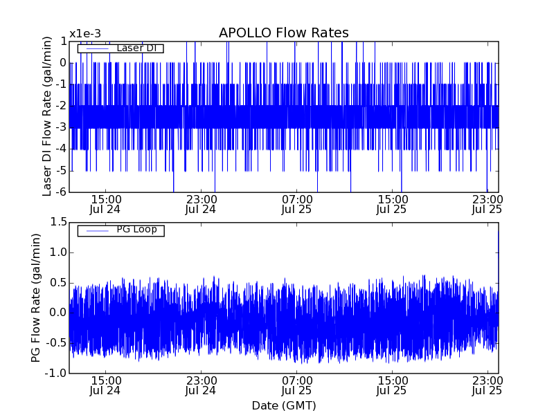Image resolution: width=554 pixels, height=415 pixels.
Task: Click the 1.5 tick on PG flow axis
Action: coord(58,223)
